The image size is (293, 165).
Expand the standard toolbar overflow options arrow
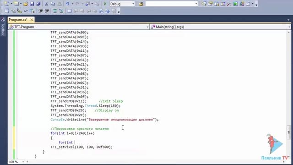256,4
